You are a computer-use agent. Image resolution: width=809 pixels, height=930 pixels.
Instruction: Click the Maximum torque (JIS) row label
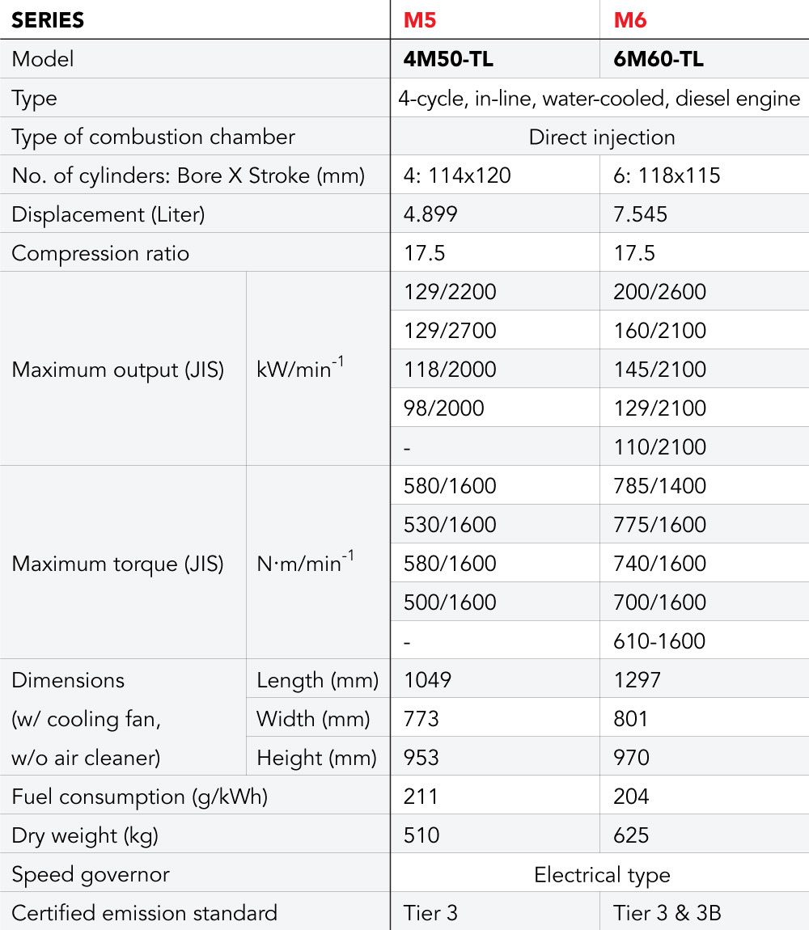click(117, 564)
